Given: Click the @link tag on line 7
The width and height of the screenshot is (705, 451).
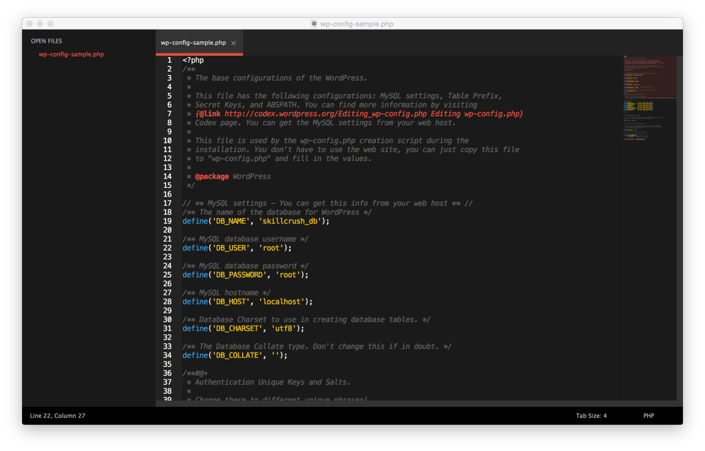Looking at the screenshot, I should click(209, 114).
